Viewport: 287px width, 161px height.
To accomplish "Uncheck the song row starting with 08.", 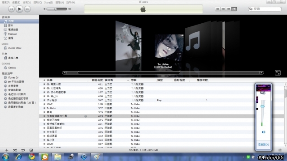I will (x=44, y=84).
